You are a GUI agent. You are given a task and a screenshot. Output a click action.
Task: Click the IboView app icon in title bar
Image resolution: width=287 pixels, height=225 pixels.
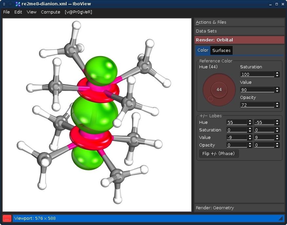click(x=18, y=4)
